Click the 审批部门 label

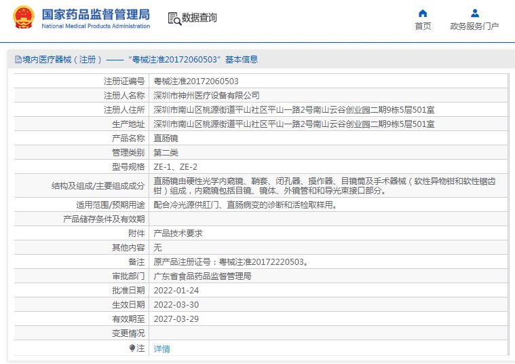point(128,276)
